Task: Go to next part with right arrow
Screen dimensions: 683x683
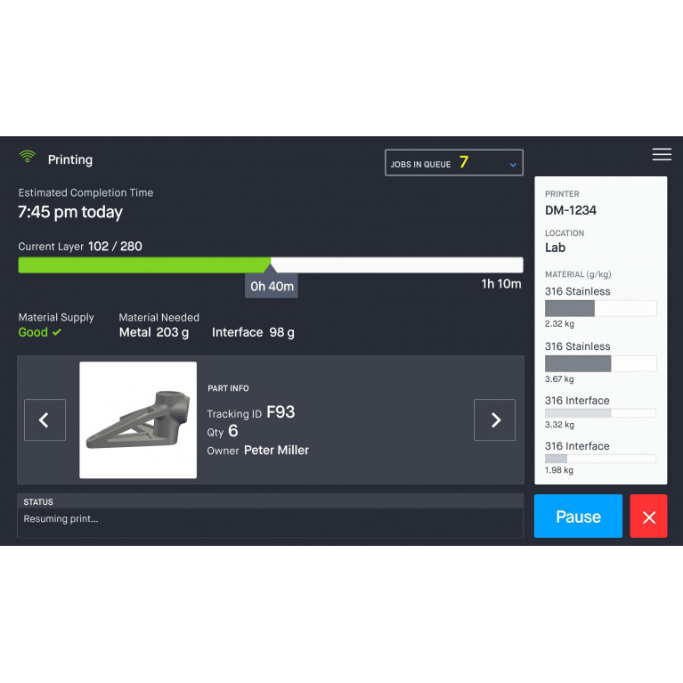Action: pos(494,419)
